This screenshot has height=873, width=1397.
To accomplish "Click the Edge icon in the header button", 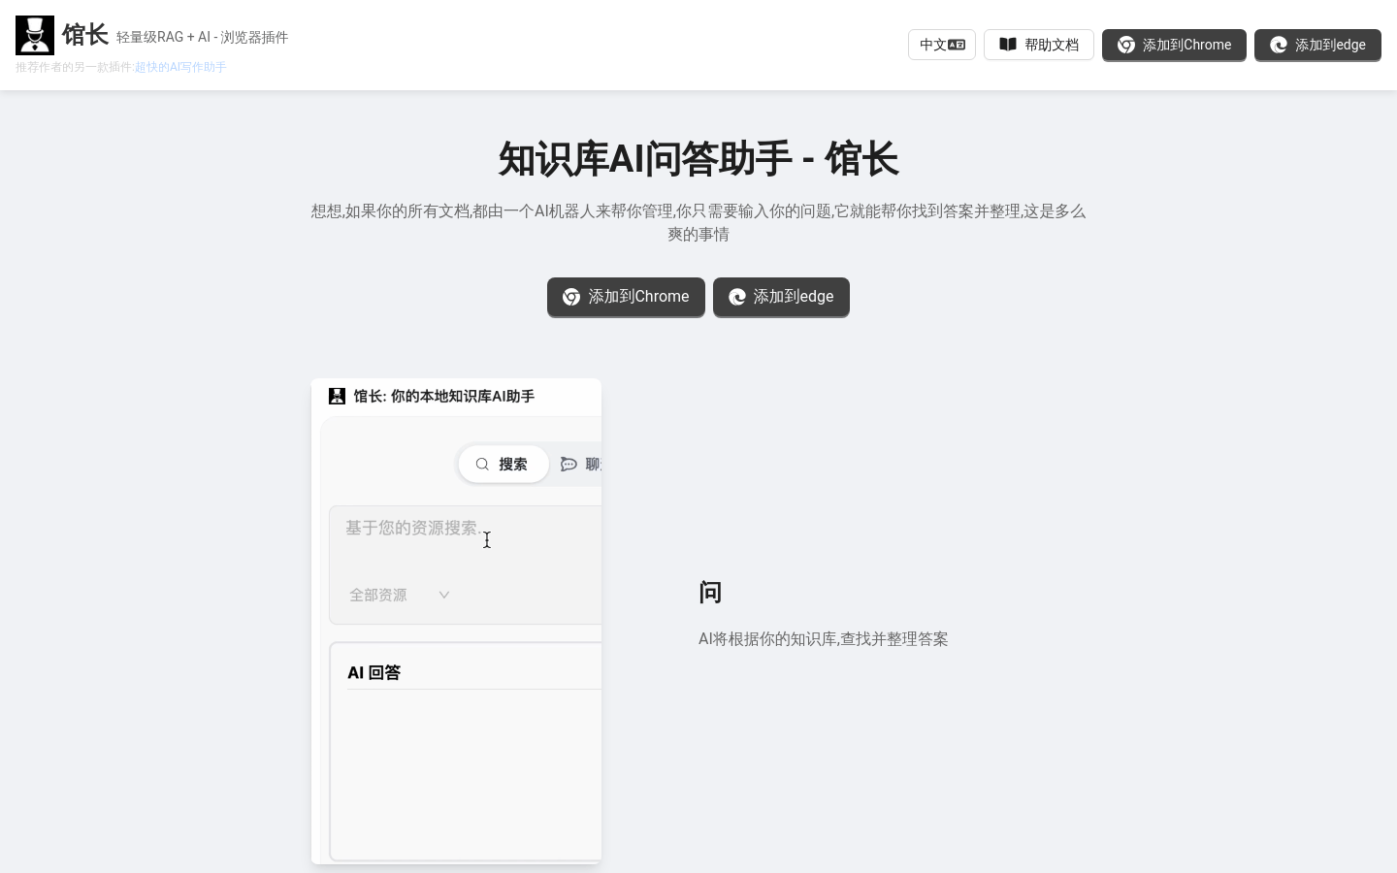I will pyautogui.click(x=1279, y=45).
